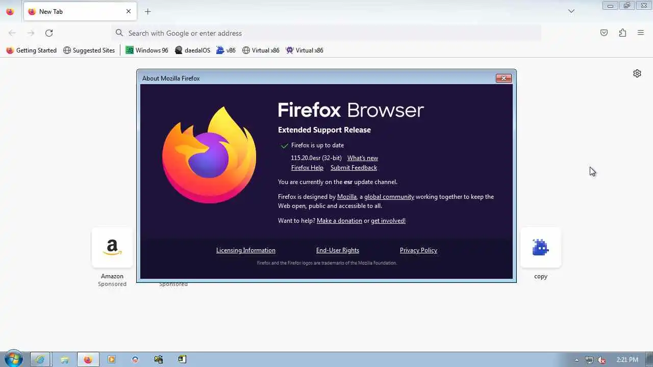The width and height of the screenshot is (653, 367).
Task: Click the Firefox is up to date text
Action: tap(317, 145)
